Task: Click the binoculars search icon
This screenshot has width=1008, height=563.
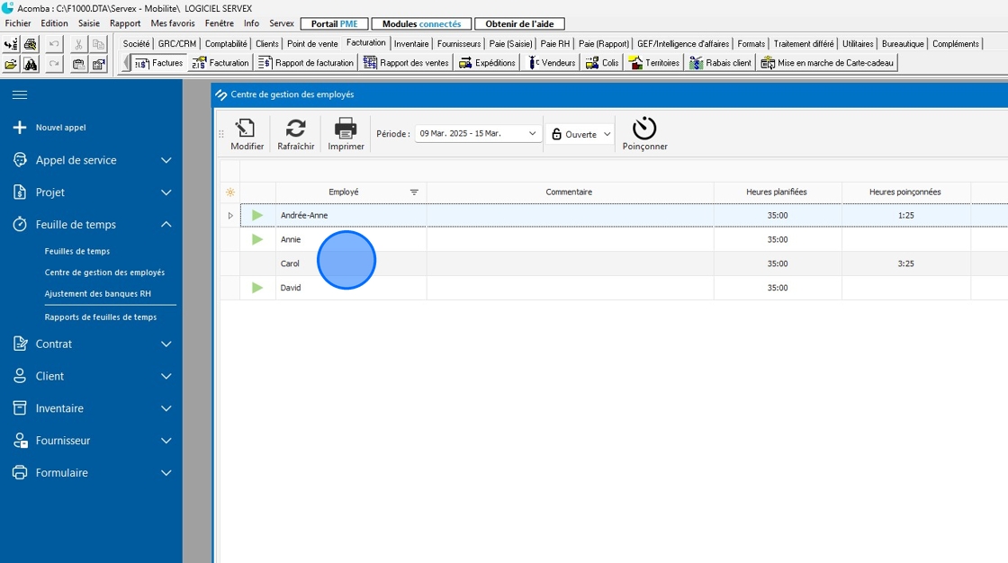Action: coord(31,64)
